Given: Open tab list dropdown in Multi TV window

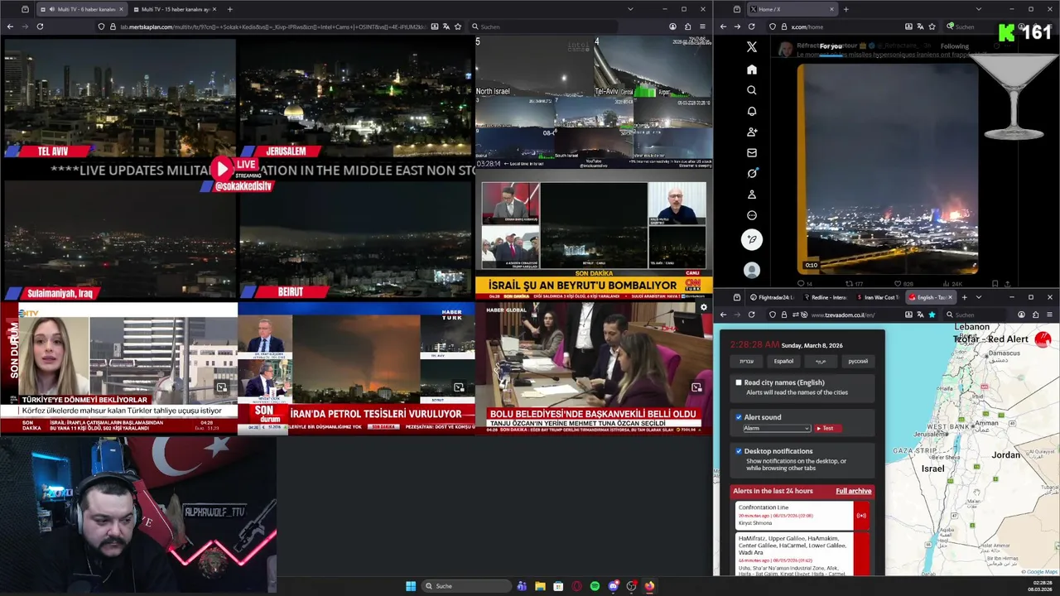Looking at the screenshot, I should point(630,9).
